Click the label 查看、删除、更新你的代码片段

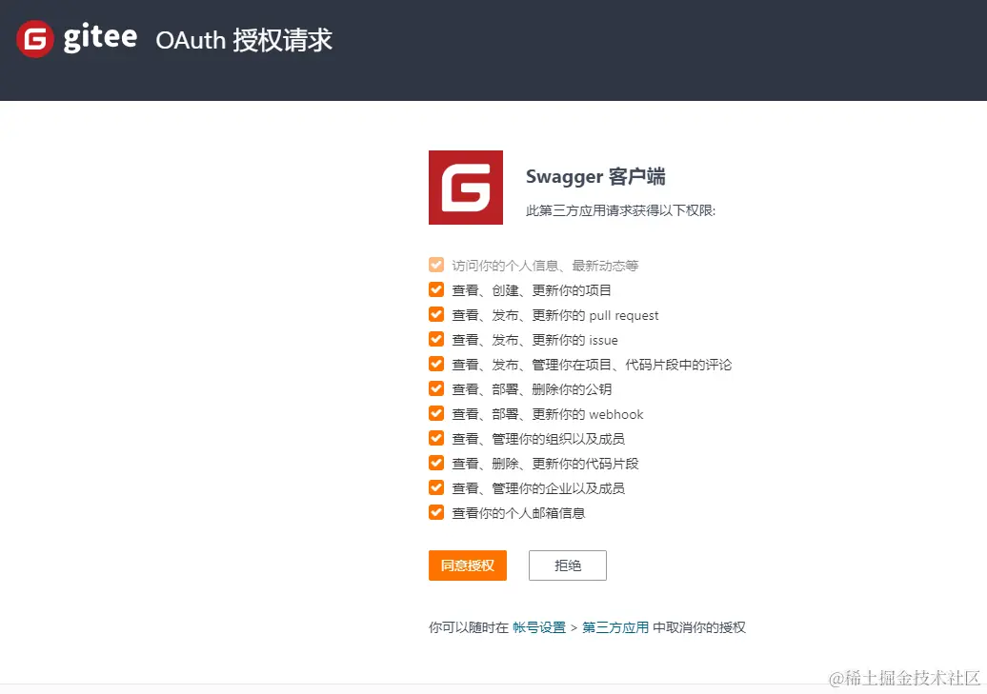coord(545,464)
